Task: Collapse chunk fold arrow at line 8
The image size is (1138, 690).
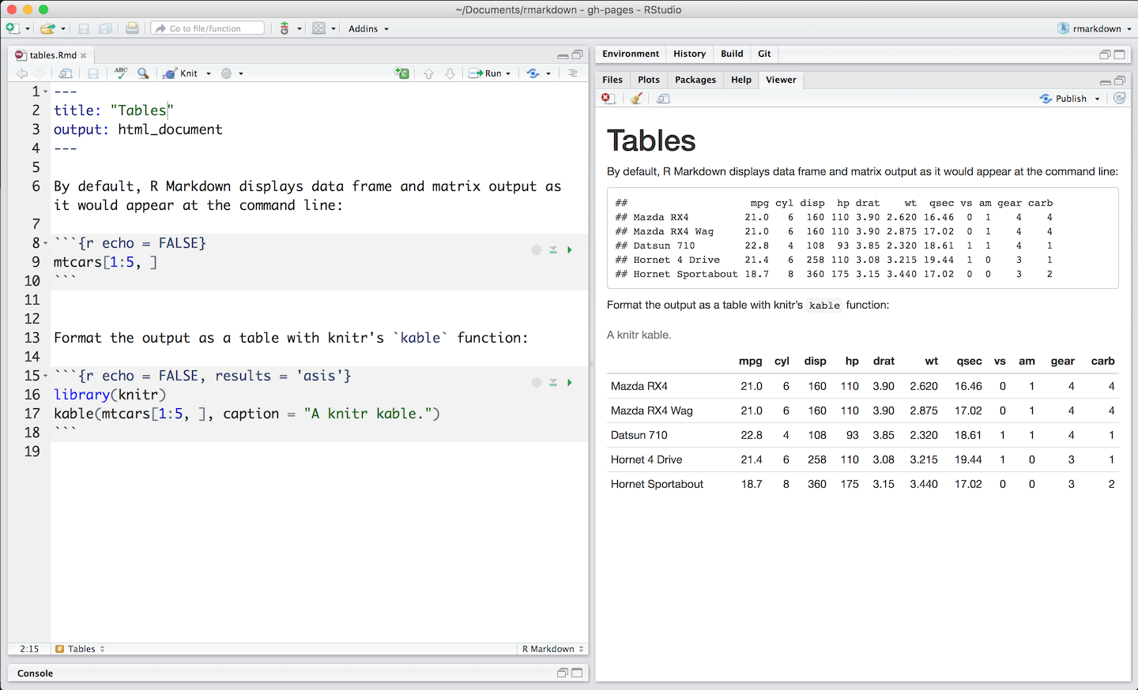Action: (45, 244)
